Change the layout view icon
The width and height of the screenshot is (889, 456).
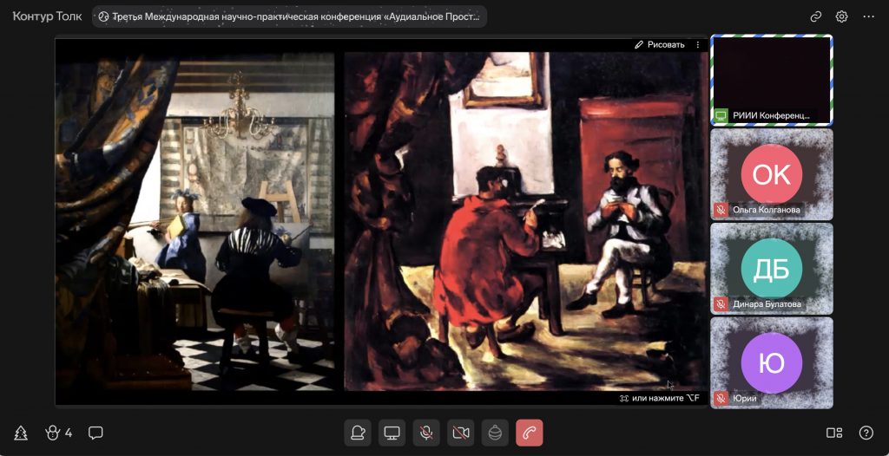[834, 433]
